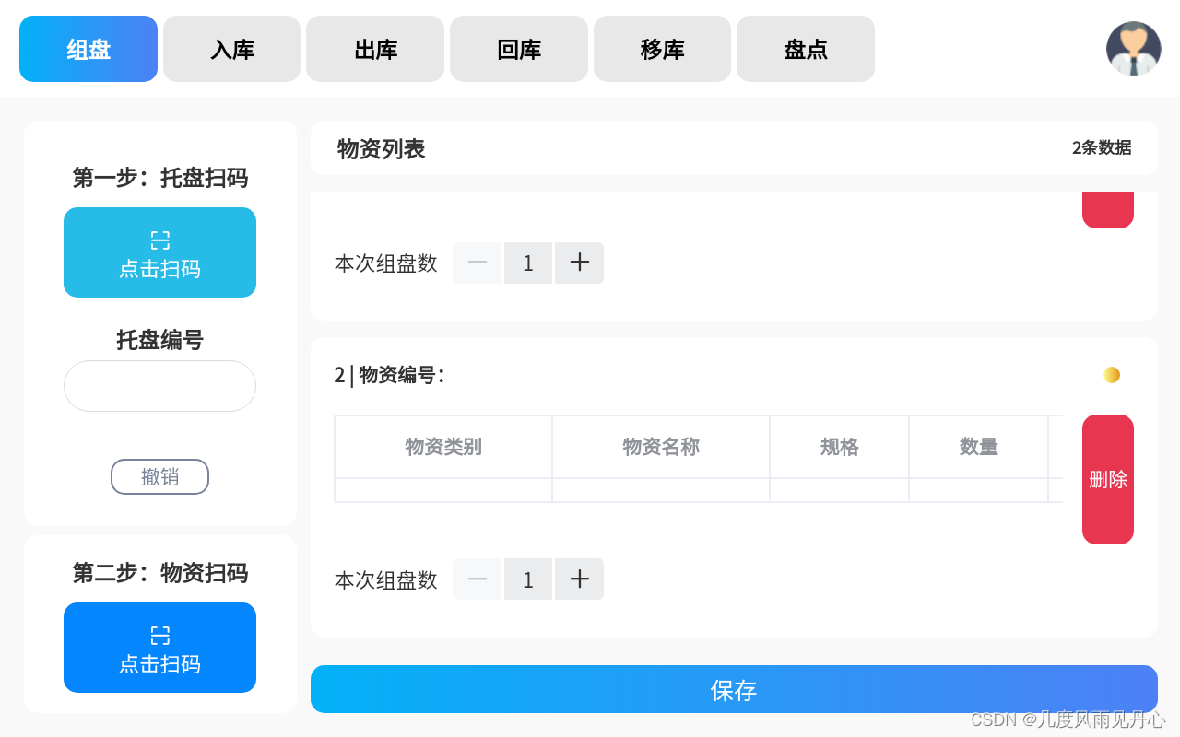Image resolution: width=1180 pixels, height=737 pixels.
Task: Click scan icon in pallet scan button
Action: (160, 240)
